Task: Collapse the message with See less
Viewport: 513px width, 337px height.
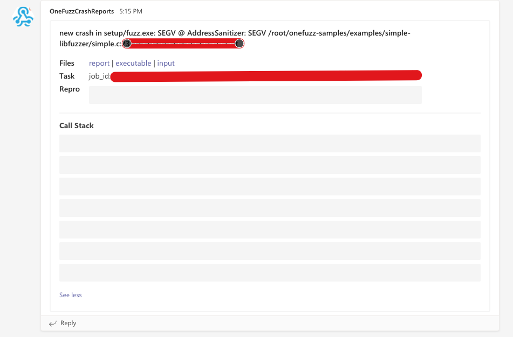Action: point(70,294)
